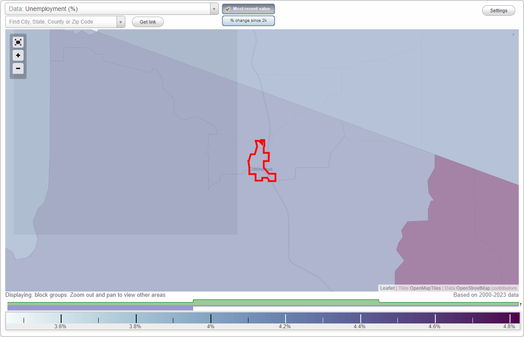The height and width of the screenshot is (337, 524).
Task: Click the Cottonwood map label
Action: (261, 170)
